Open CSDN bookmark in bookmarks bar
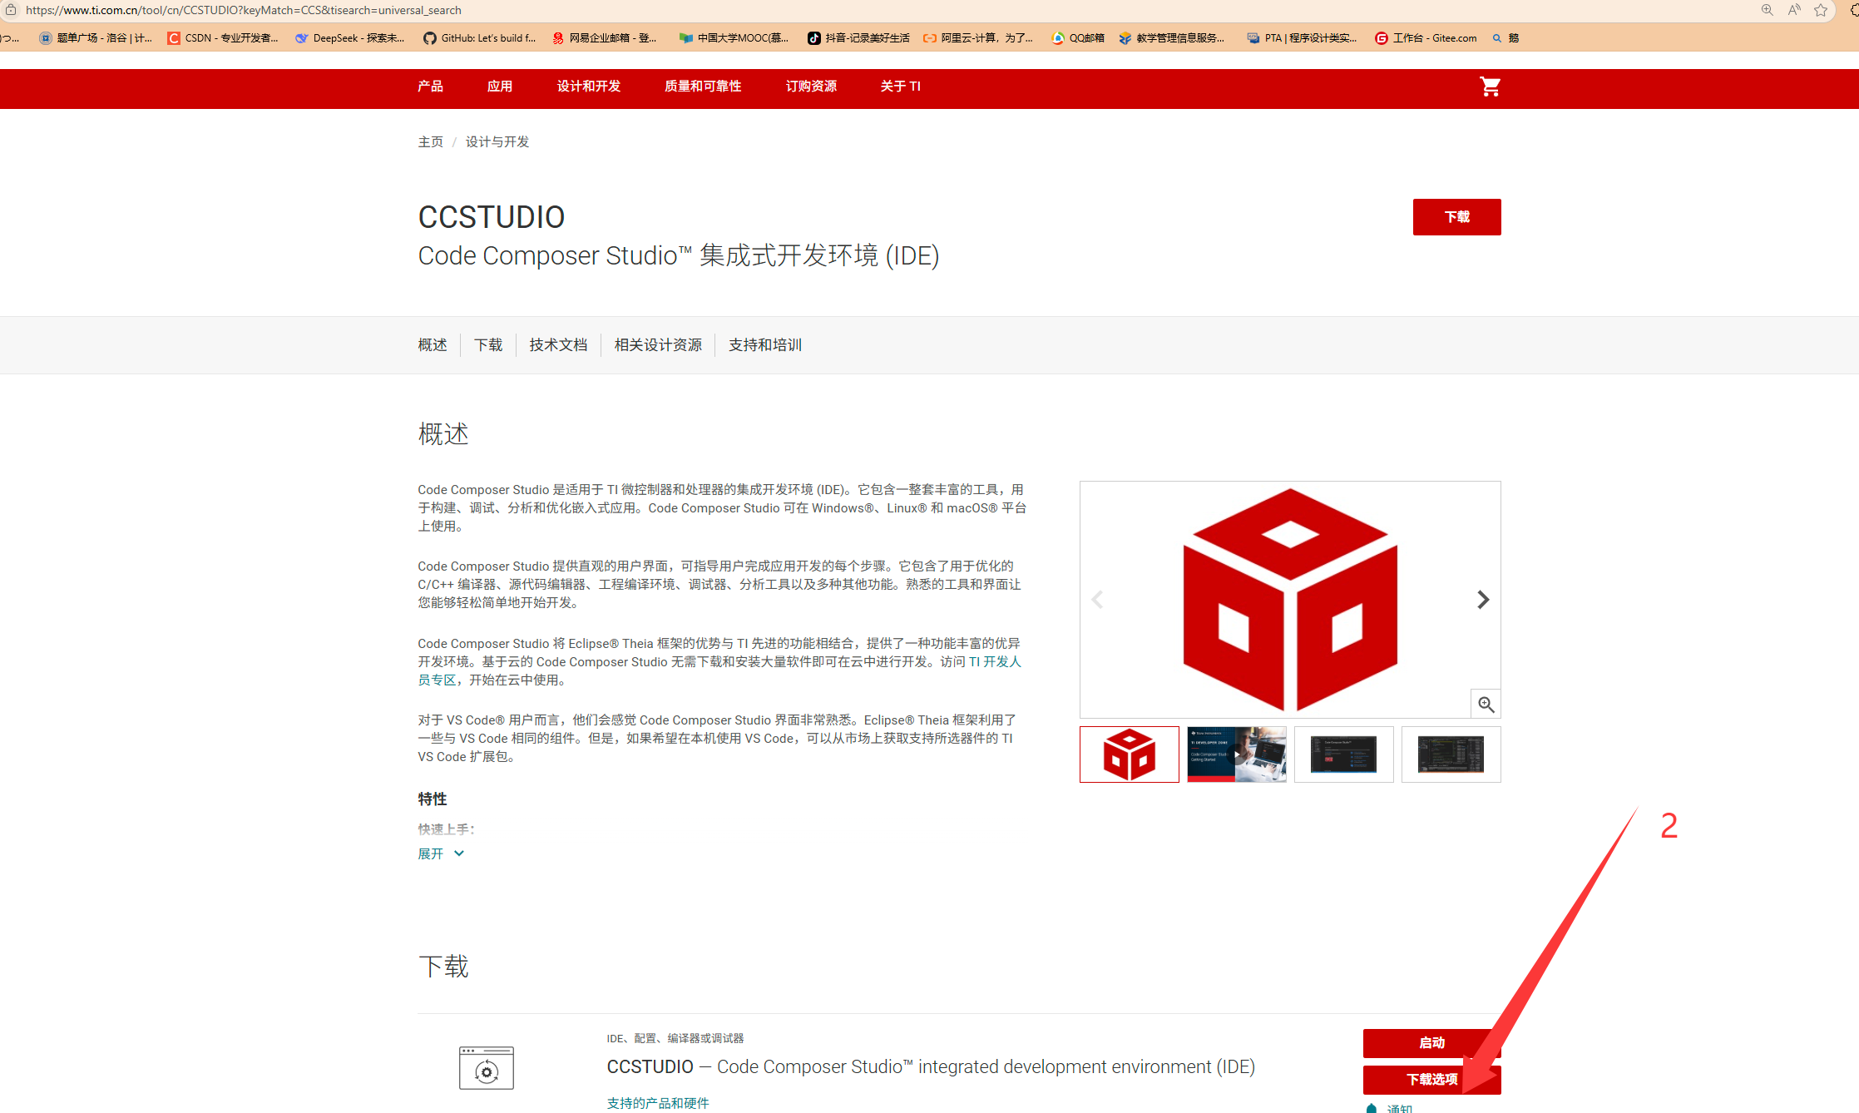This screenshot has height=1113, width=1859. point(223,38)
